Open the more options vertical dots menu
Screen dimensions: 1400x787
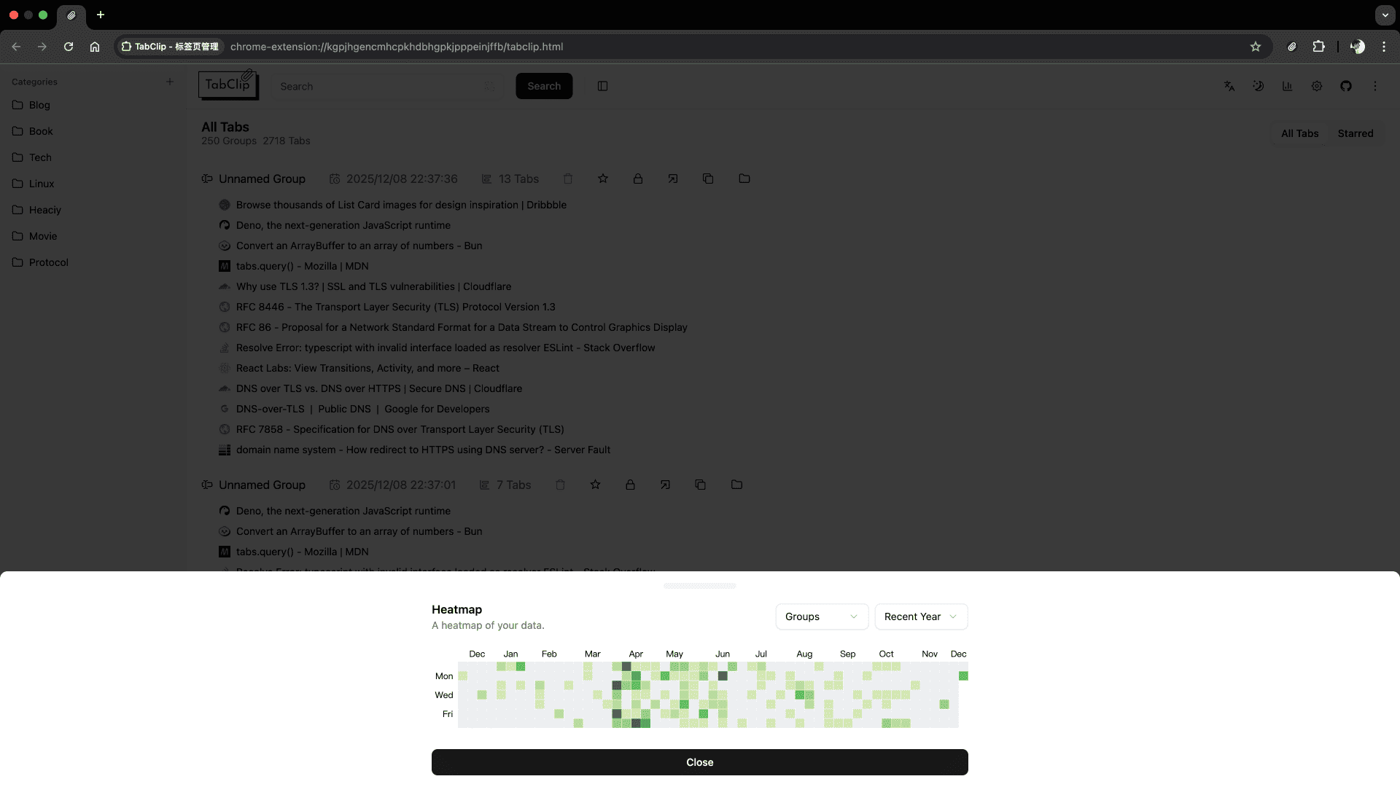(1375, 86)
